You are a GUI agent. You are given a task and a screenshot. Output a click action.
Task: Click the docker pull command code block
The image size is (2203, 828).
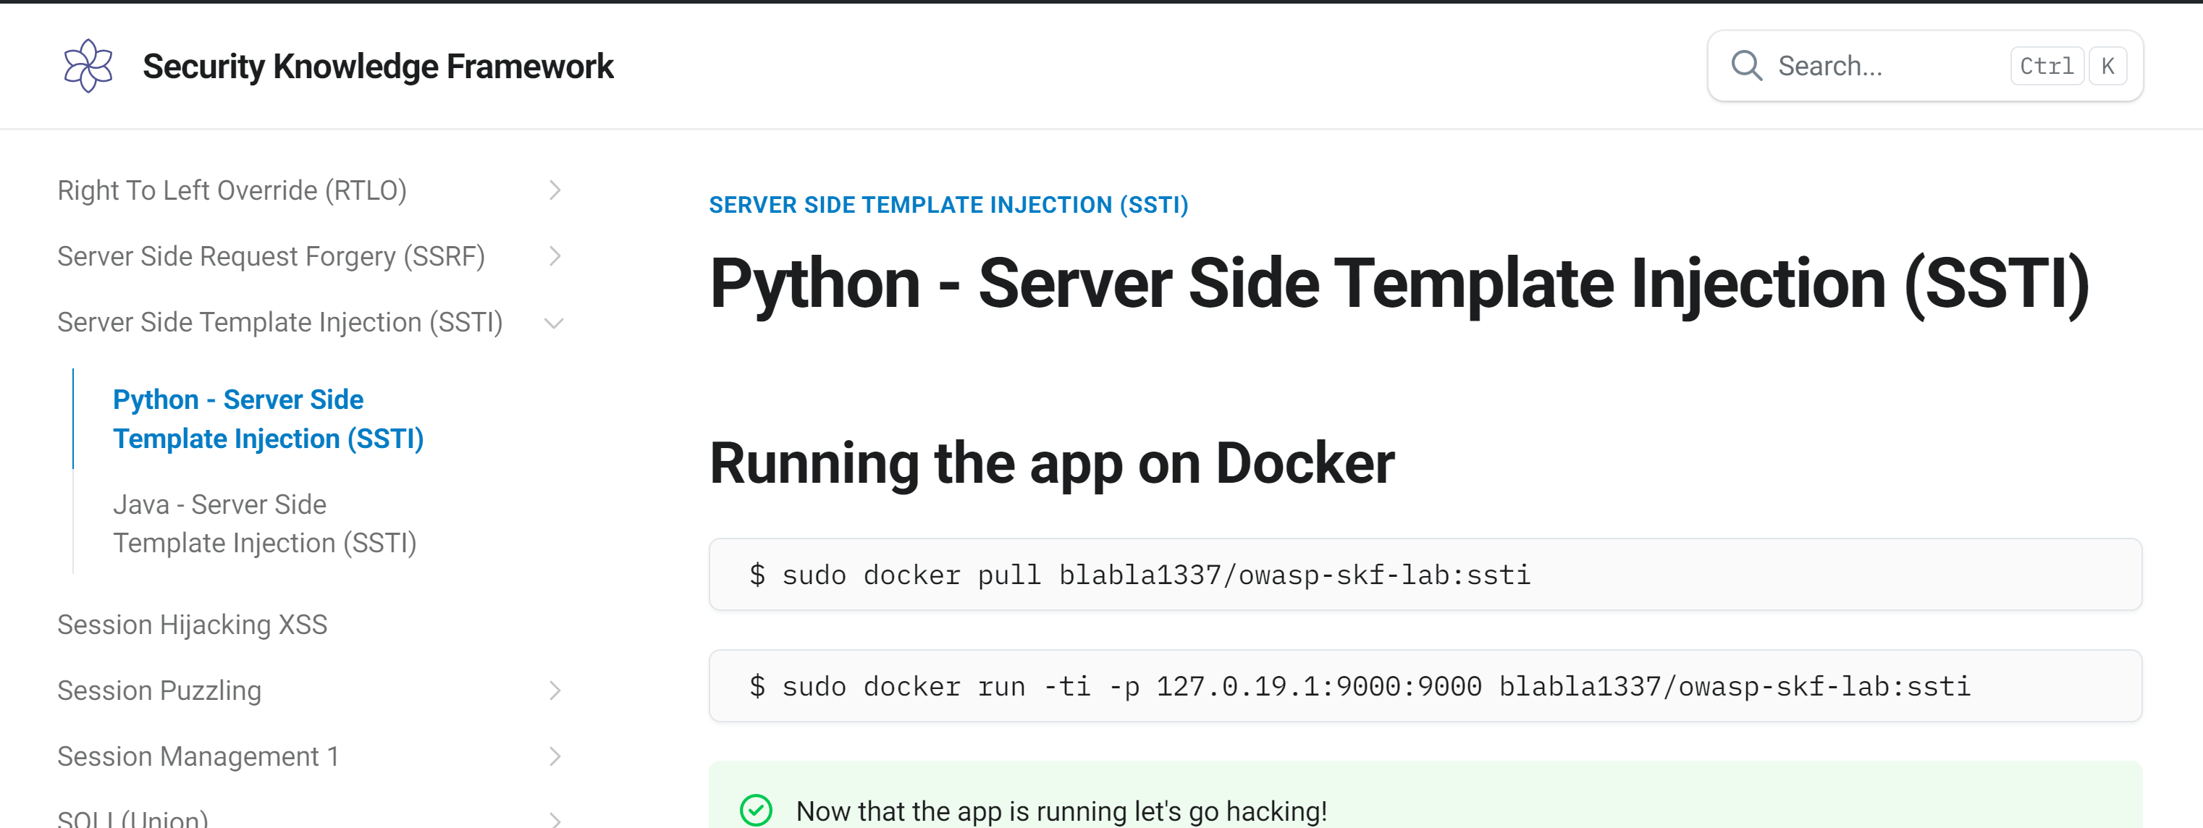click(x=1425, y=574)
